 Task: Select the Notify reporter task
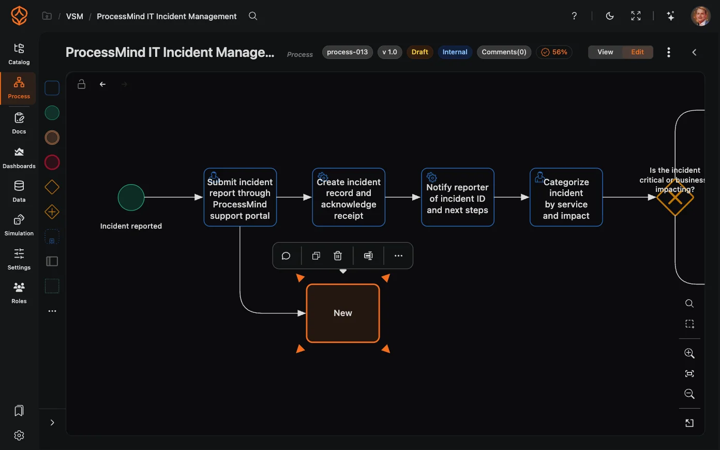click(458, 197)
